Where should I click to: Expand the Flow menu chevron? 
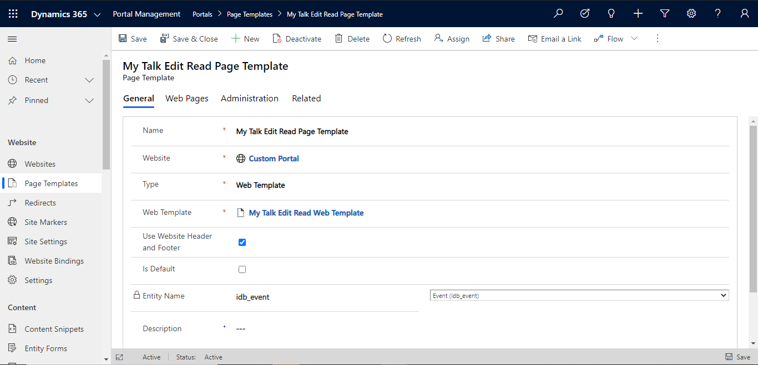[634, 38]
